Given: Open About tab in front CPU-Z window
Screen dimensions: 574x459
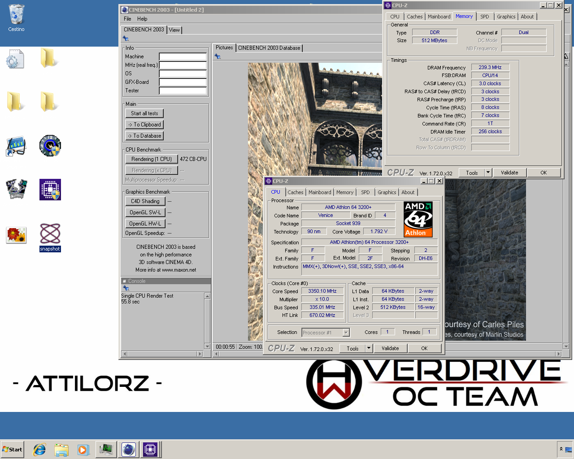Looking at the screenshot, I should click(x=408, y=192).
